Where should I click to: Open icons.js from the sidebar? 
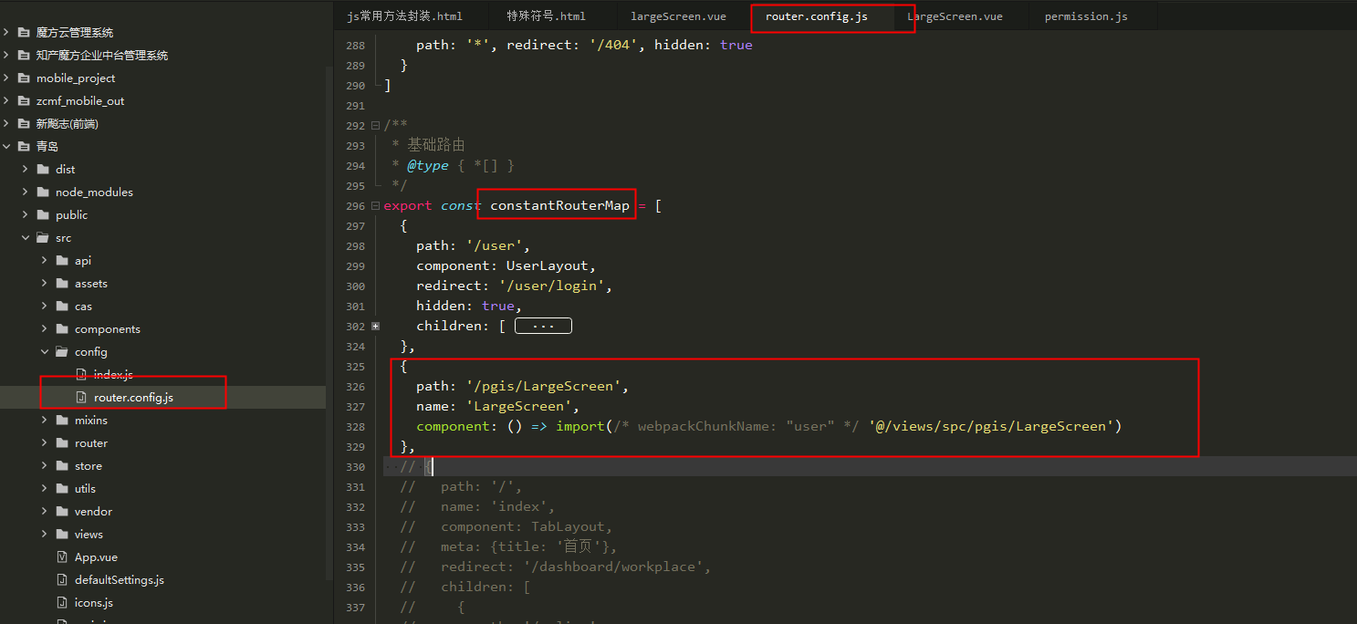94,602
